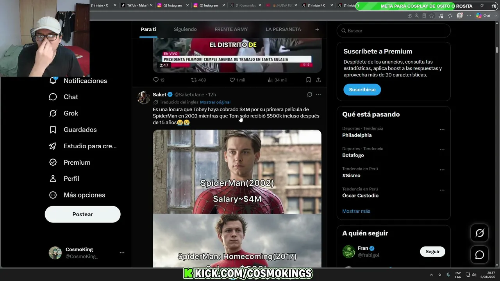The height and width of the screenshot is (281, 500).
Task: Open the SpiderMan salary comparison image
Action: (237, 199)
